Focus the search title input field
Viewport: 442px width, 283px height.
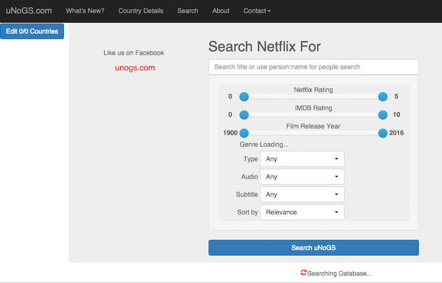click(313, 67)
